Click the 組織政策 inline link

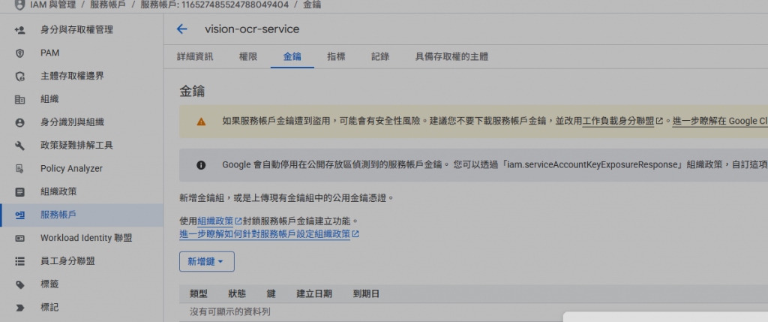(215, 221)
